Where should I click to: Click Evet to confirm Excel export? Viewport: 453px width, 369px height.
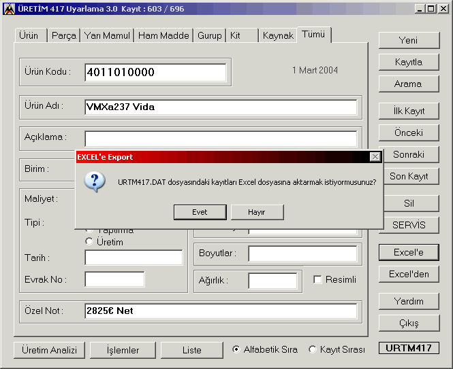[200, 212]
